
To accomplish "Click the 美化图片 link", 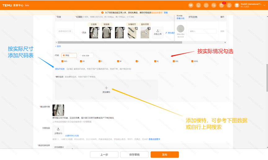I will click(170, 33).
